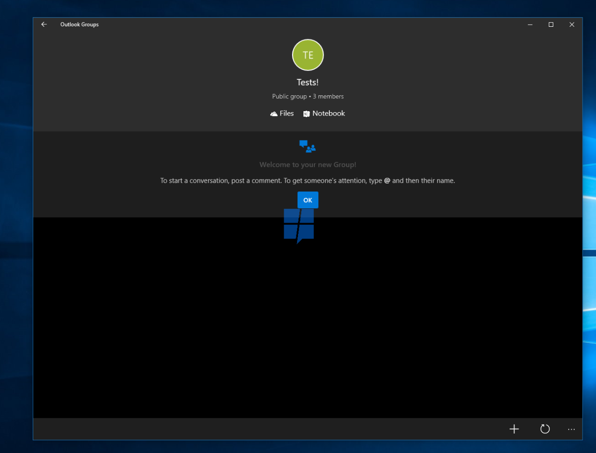This screenshot has width=596, height=453.
Task: Dismiss welcome message with OK button
Action: click(308, 200)
